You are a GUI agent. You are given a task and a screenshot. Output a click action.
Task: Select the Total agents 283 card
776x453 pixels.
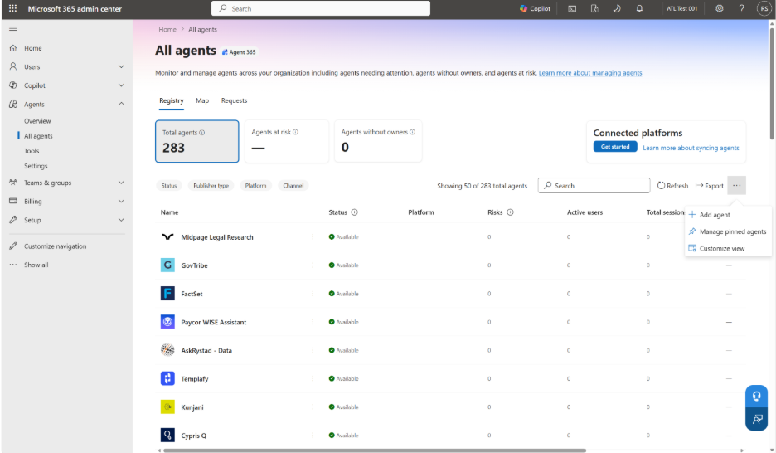[x=197, y=141]
